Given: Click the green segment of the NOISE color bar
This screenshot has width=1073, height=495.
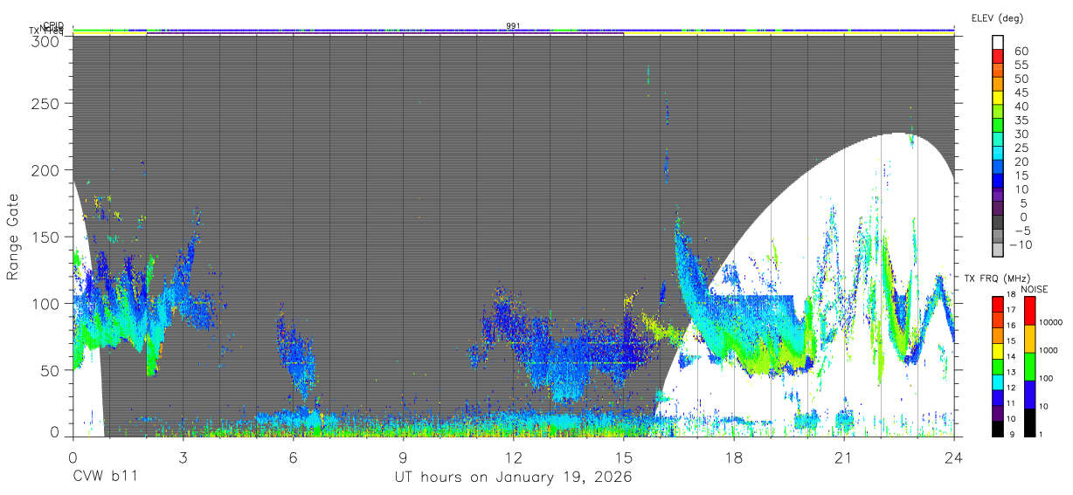Looking at the screenshot, I should point(1030,366).
